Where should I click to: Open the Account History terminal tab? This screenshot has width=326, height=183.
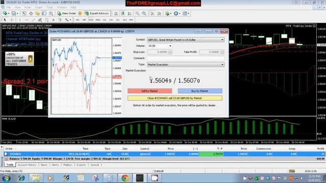[x=27, y=165]
